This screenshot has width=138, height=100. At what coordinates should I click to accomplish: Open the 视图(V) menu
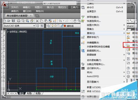pos(38,7)
